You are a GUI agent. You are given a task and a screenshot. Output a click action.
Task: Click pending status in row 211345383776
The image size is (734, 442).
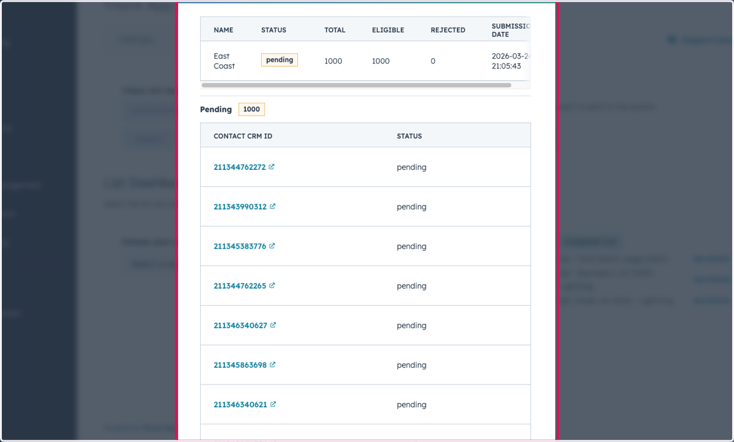(412, 247)
